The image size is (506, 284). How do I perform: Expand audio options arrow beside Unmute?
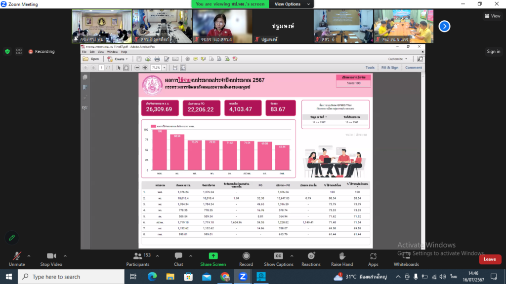tap(29, 256)
